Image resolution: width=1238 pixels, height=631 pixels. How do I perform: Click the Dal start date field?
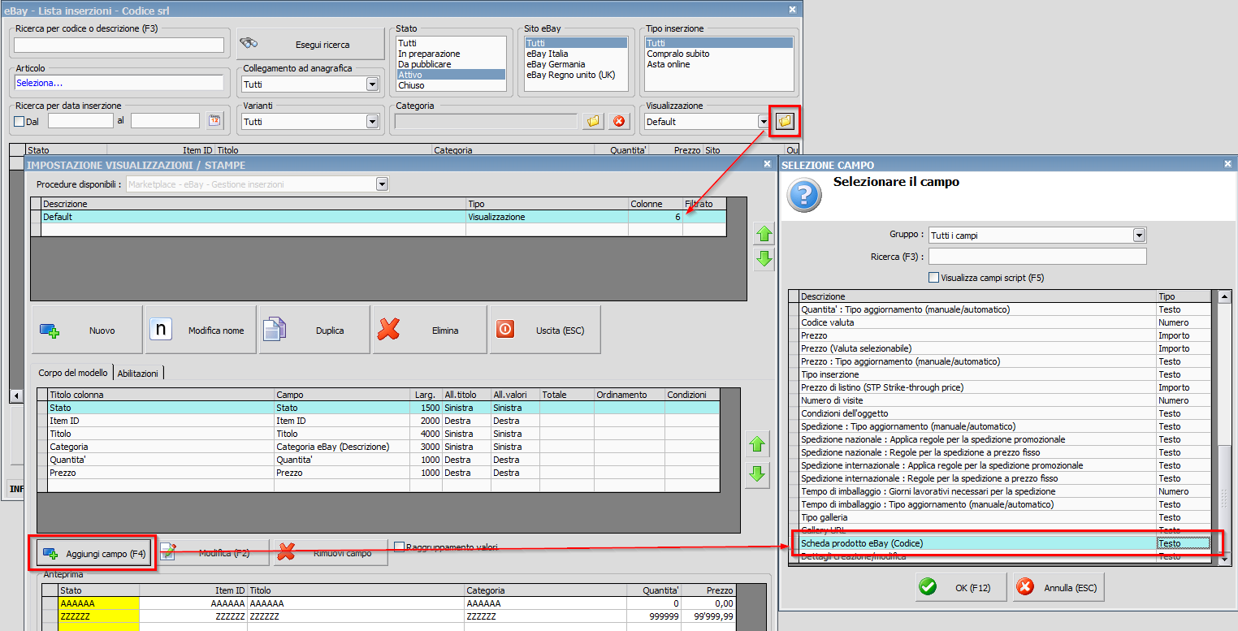click(x=80, y=121)
